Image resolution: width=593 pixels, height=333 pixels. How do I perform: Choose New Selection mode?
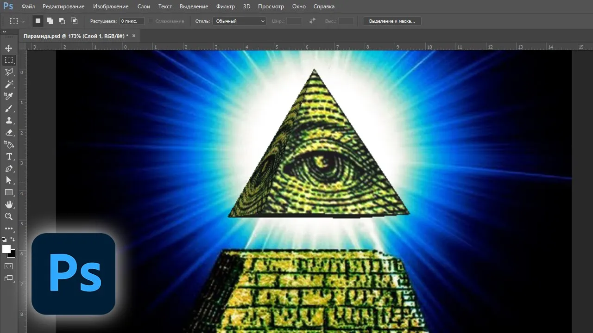(x=38, y=21)
